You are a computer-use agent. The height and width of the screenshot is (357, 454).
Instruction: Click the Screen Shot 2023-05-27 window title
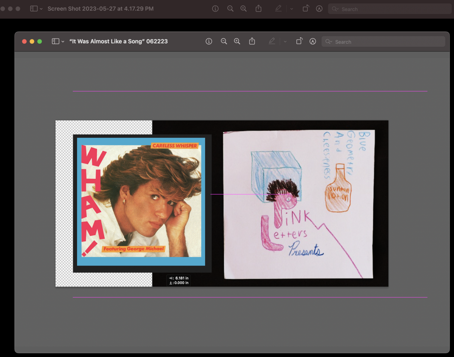tap(101, 9)
